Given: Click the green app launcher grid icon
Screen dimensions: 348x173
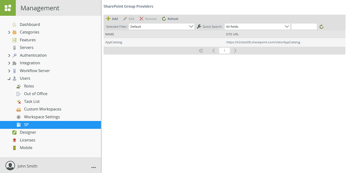Looking at the screenshot, I should 8,8.
